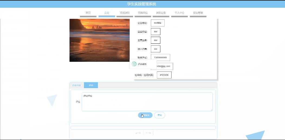This screenshot has height=140, width=285.
Task: Select the 企业 navigation tab
Action: click(107, 13)
